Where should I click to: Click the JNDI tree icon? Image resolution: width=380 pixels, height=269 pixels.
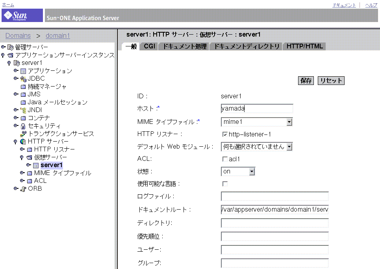pos(23,111)
